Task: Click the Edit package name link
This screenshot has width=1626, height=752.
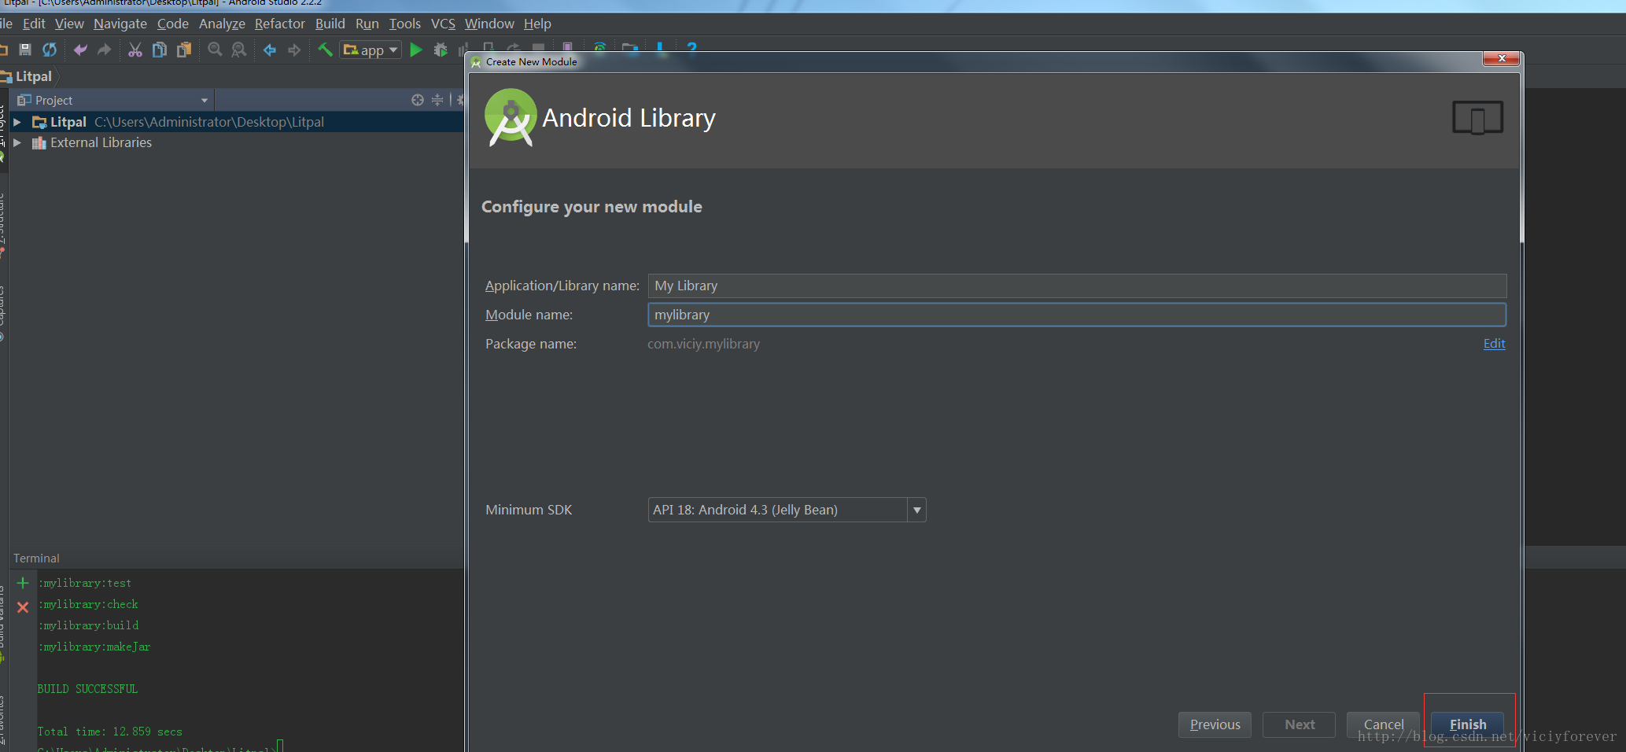Action: pyautogui.click(x=1494, y=344)
